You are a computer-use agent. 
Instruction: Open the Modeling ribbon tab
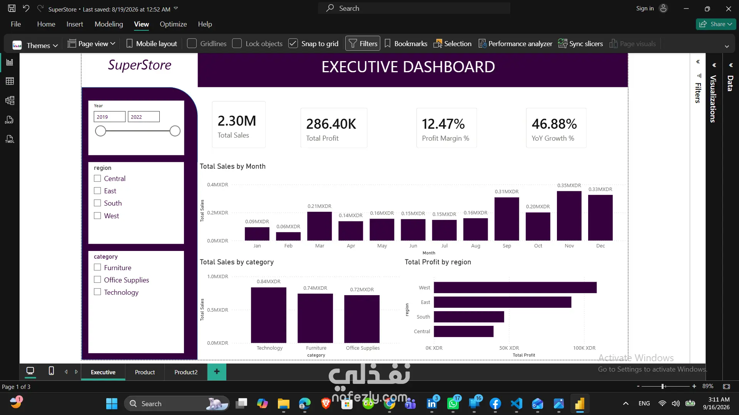[x=109, y=24]
